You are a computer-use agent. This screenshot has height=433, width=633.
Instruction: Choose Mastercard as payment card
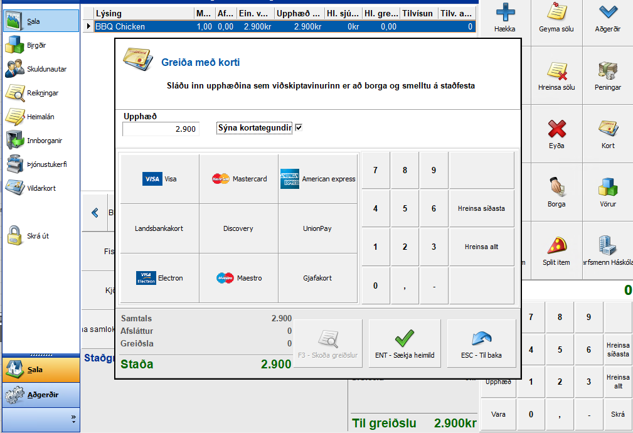tap(238, 179)
